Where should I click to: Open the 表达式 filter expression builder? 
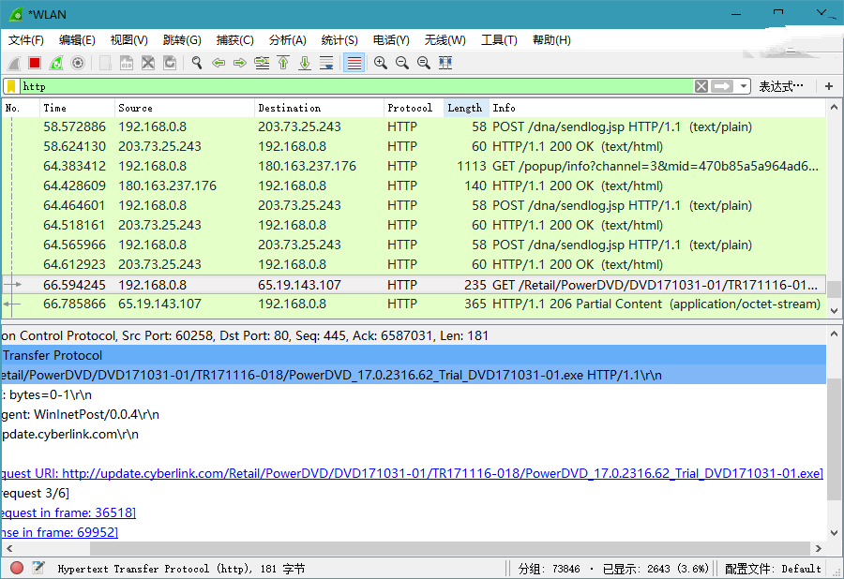(x=781, y=86)
